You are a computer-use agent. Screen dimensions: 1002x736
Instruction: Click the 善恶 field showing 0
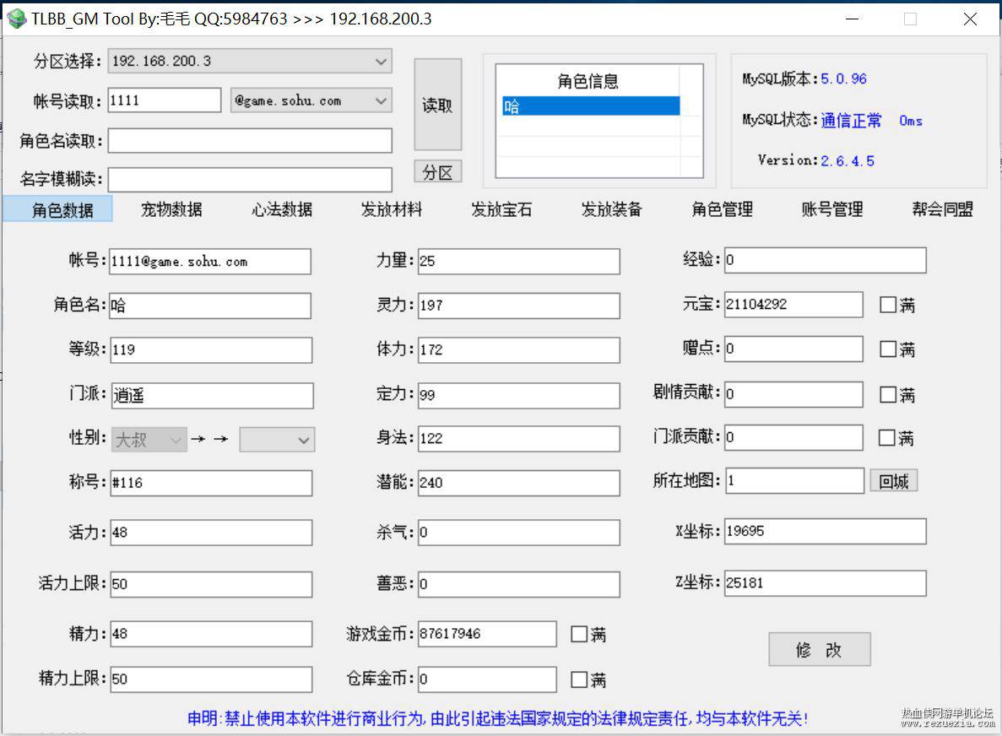coord(519,585)
